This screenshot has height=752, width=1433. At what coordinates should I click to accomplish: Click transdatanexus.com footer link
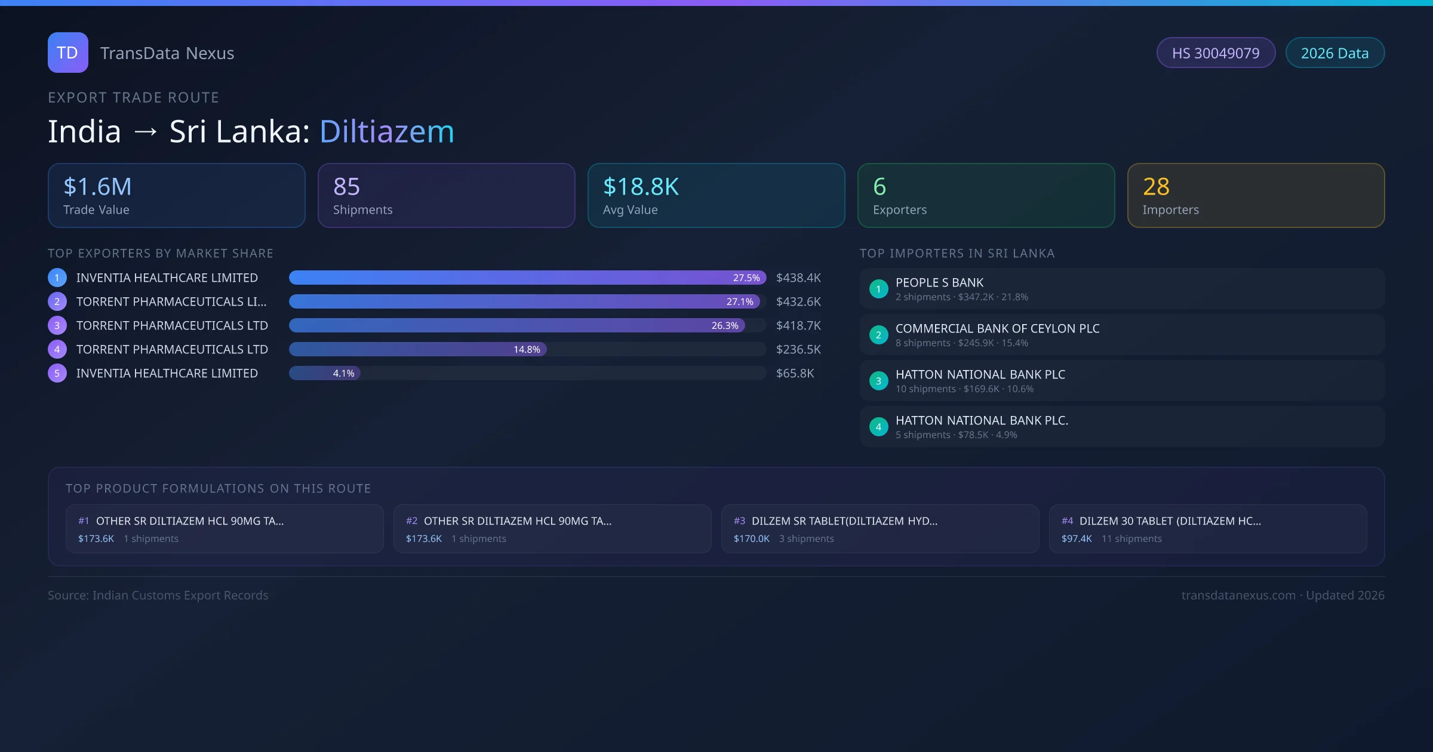point(1238,595)
